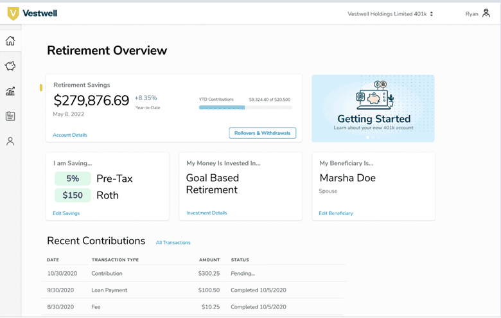Open the documents icon in sidebar
Screen dimensions: 501x318
10,116
